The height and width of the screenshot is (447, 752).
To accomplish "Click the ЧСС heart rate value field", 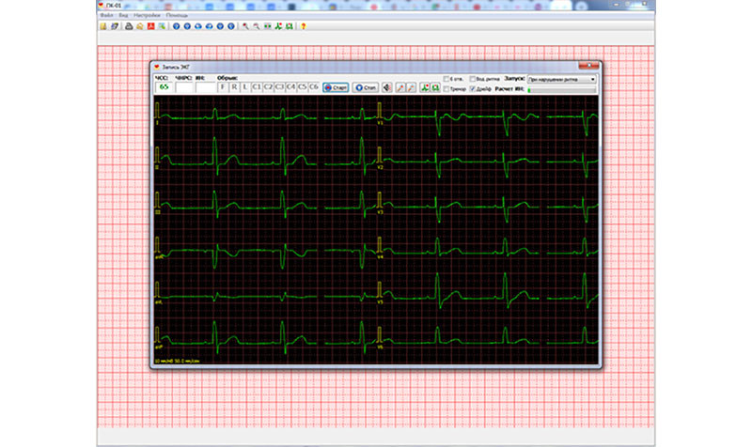I will 164,87.
